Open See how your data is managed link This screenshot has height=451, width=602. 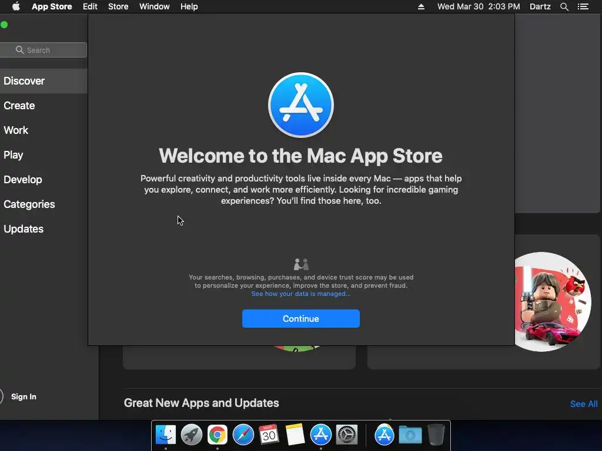click(x=301, y=294)
